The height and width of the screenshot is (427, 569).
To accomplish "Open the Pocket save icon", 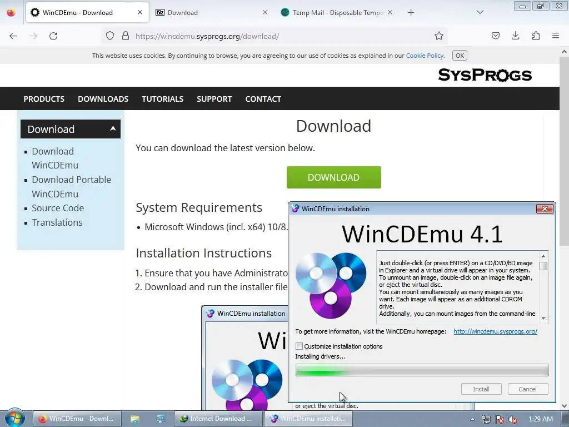I will click(496, 36).
